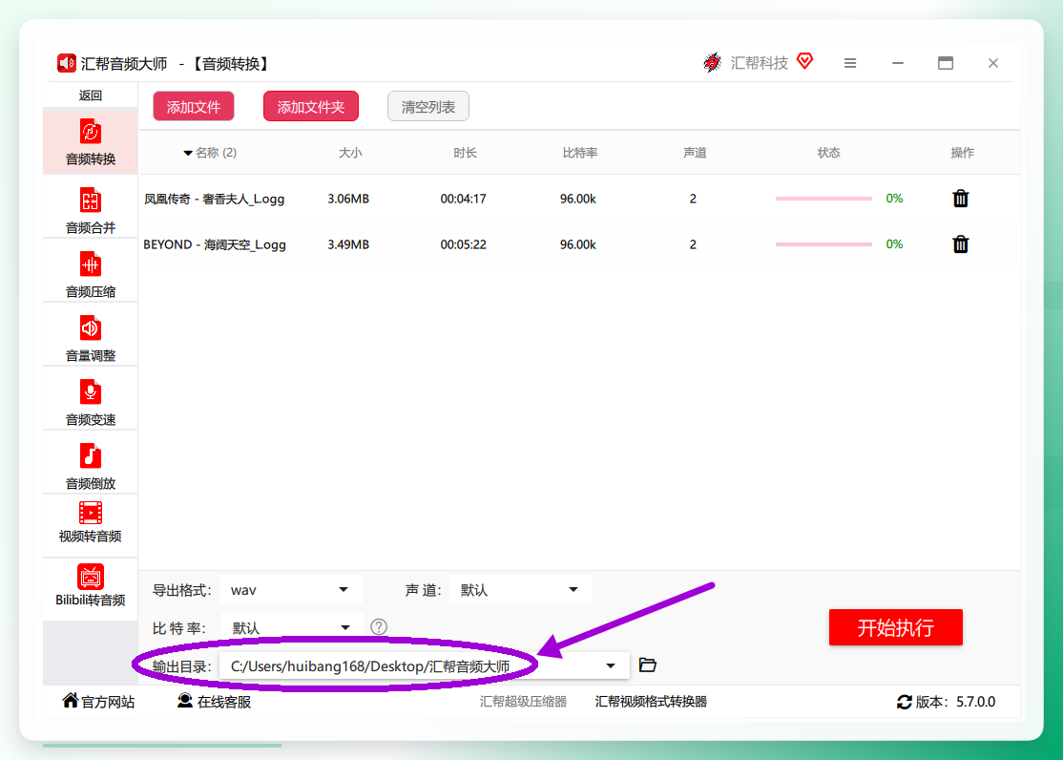
Task: Click the 添加文件 button
Action: [x=194, y=107]
